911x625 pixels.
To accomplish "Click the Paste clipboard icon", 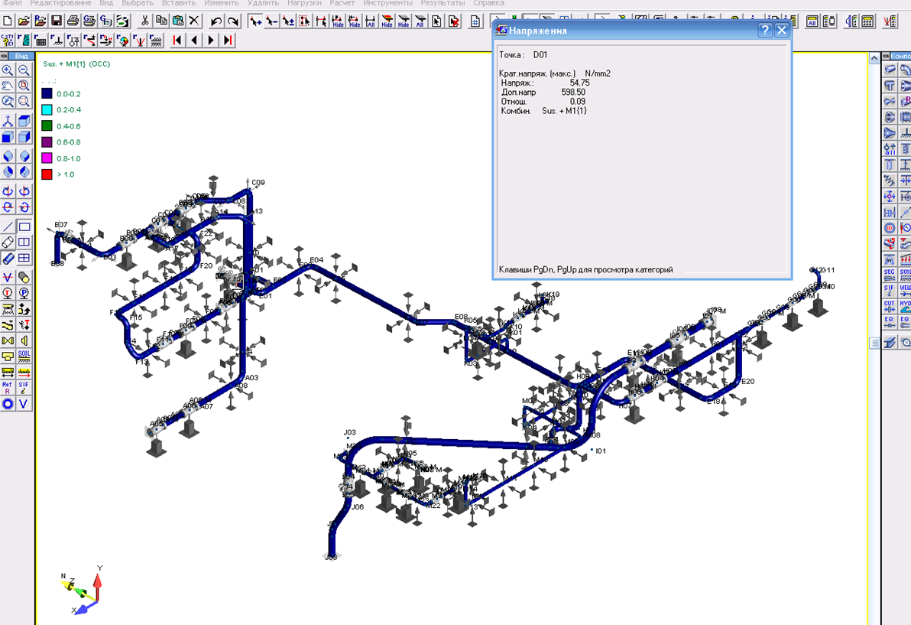I will coord(178,21).
